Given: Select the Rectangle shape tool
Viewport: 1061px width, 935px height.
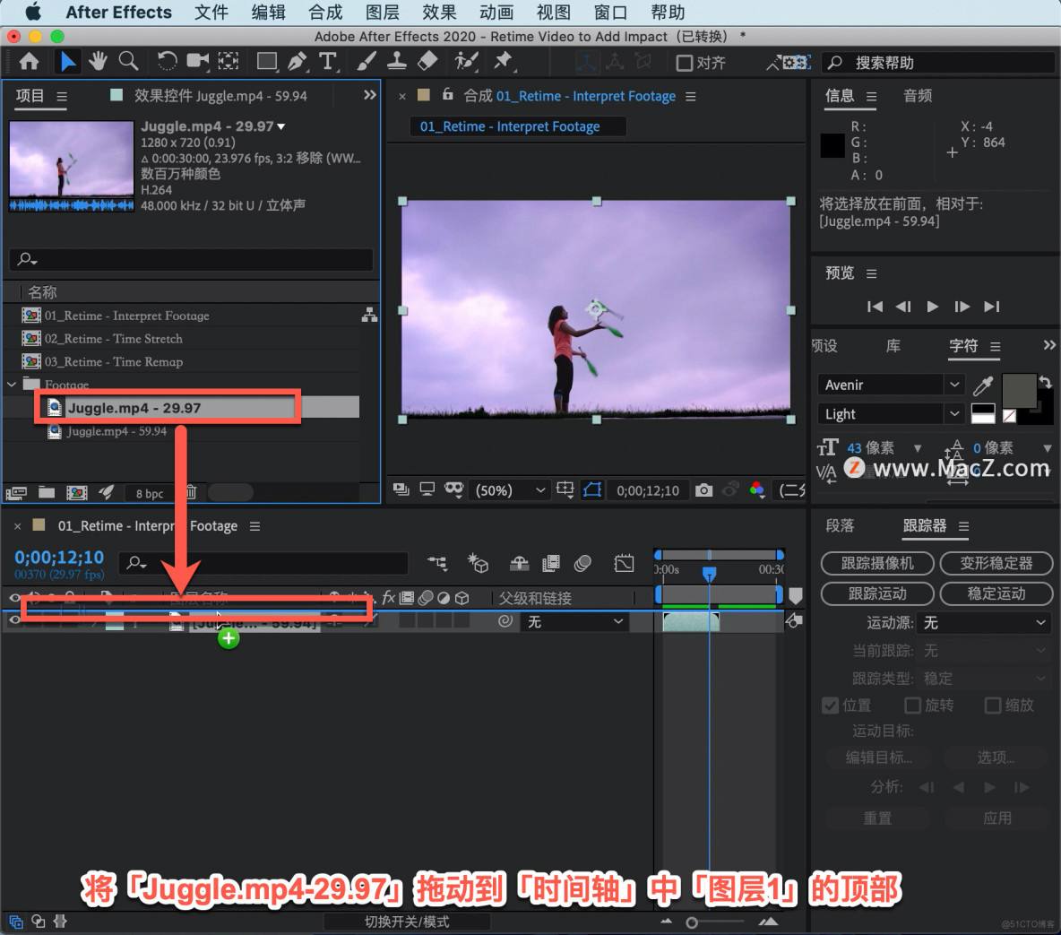Looking at the screenshot, I should click(x=267, y=62).
